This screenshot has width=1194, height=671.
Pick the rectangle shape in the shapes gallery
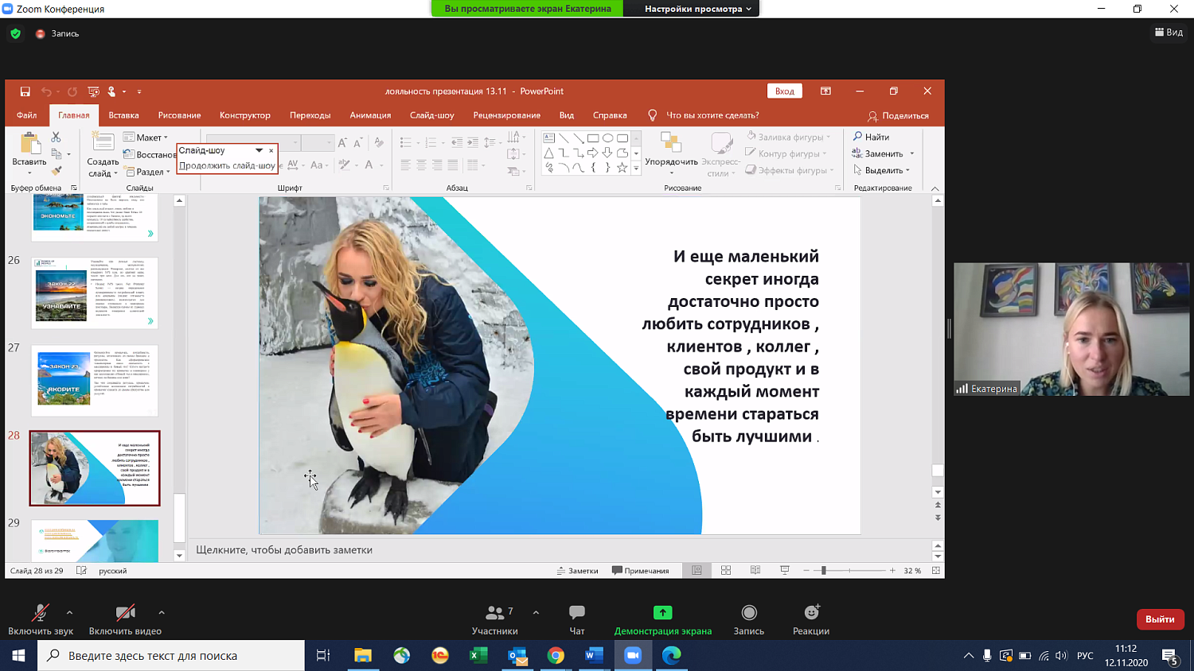593,138
